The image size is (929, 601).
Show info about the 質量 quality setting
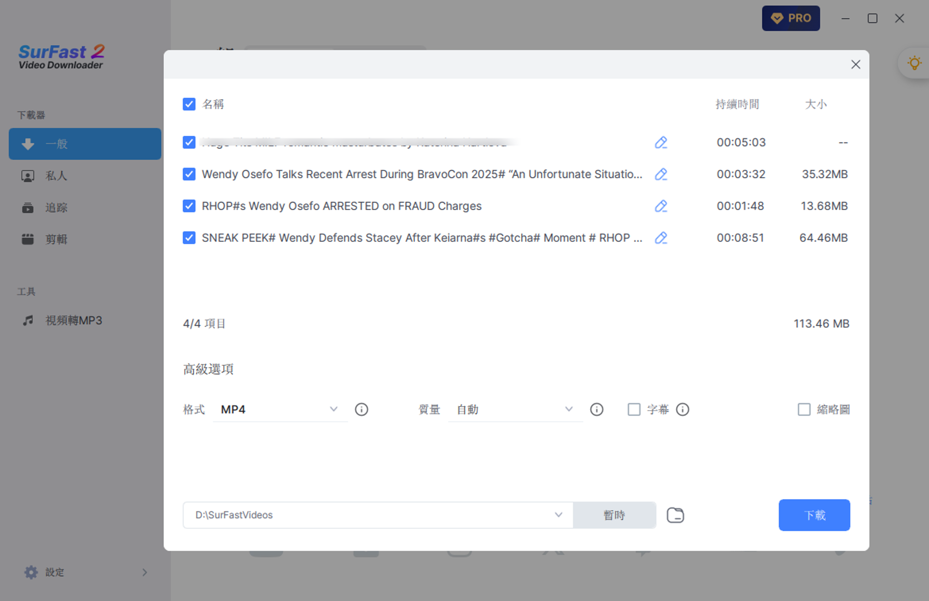(596, 410)
